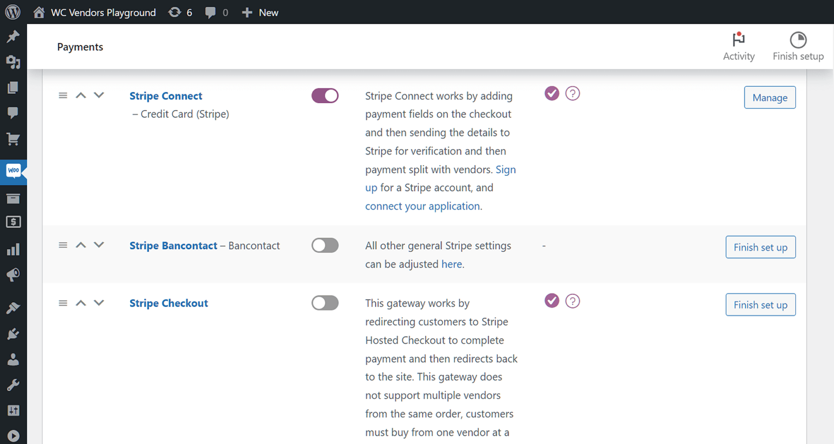
Task: Move Stripe Bancontact up with chevron arrow
Action: click(x=81, y=245)
